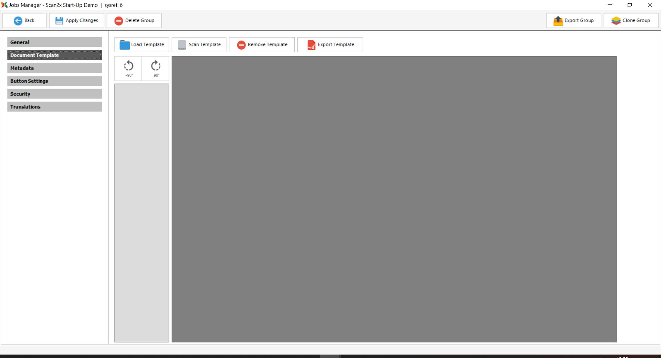Rotate template counterclockwise by 90 degrees
Image resolution: width=661 pixels, height=358 pixels.
click(128, 69)
